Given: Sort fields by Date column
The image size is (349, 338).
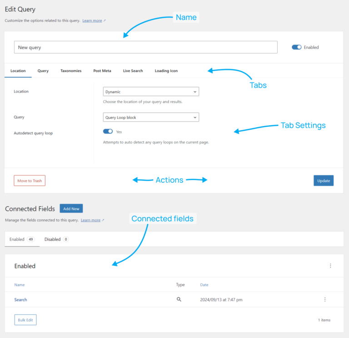Looking at the screenshot, I should (204, 285).
